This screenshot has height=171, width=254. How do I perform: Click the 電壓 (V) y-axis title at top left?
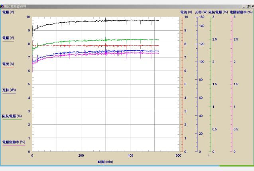pyautogui.click(x=8, y=12)
